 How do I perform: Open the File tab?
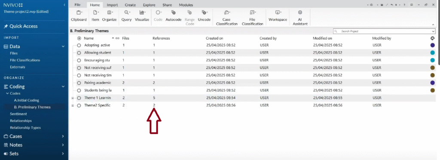pyautogui.click(x=77, y=5)
